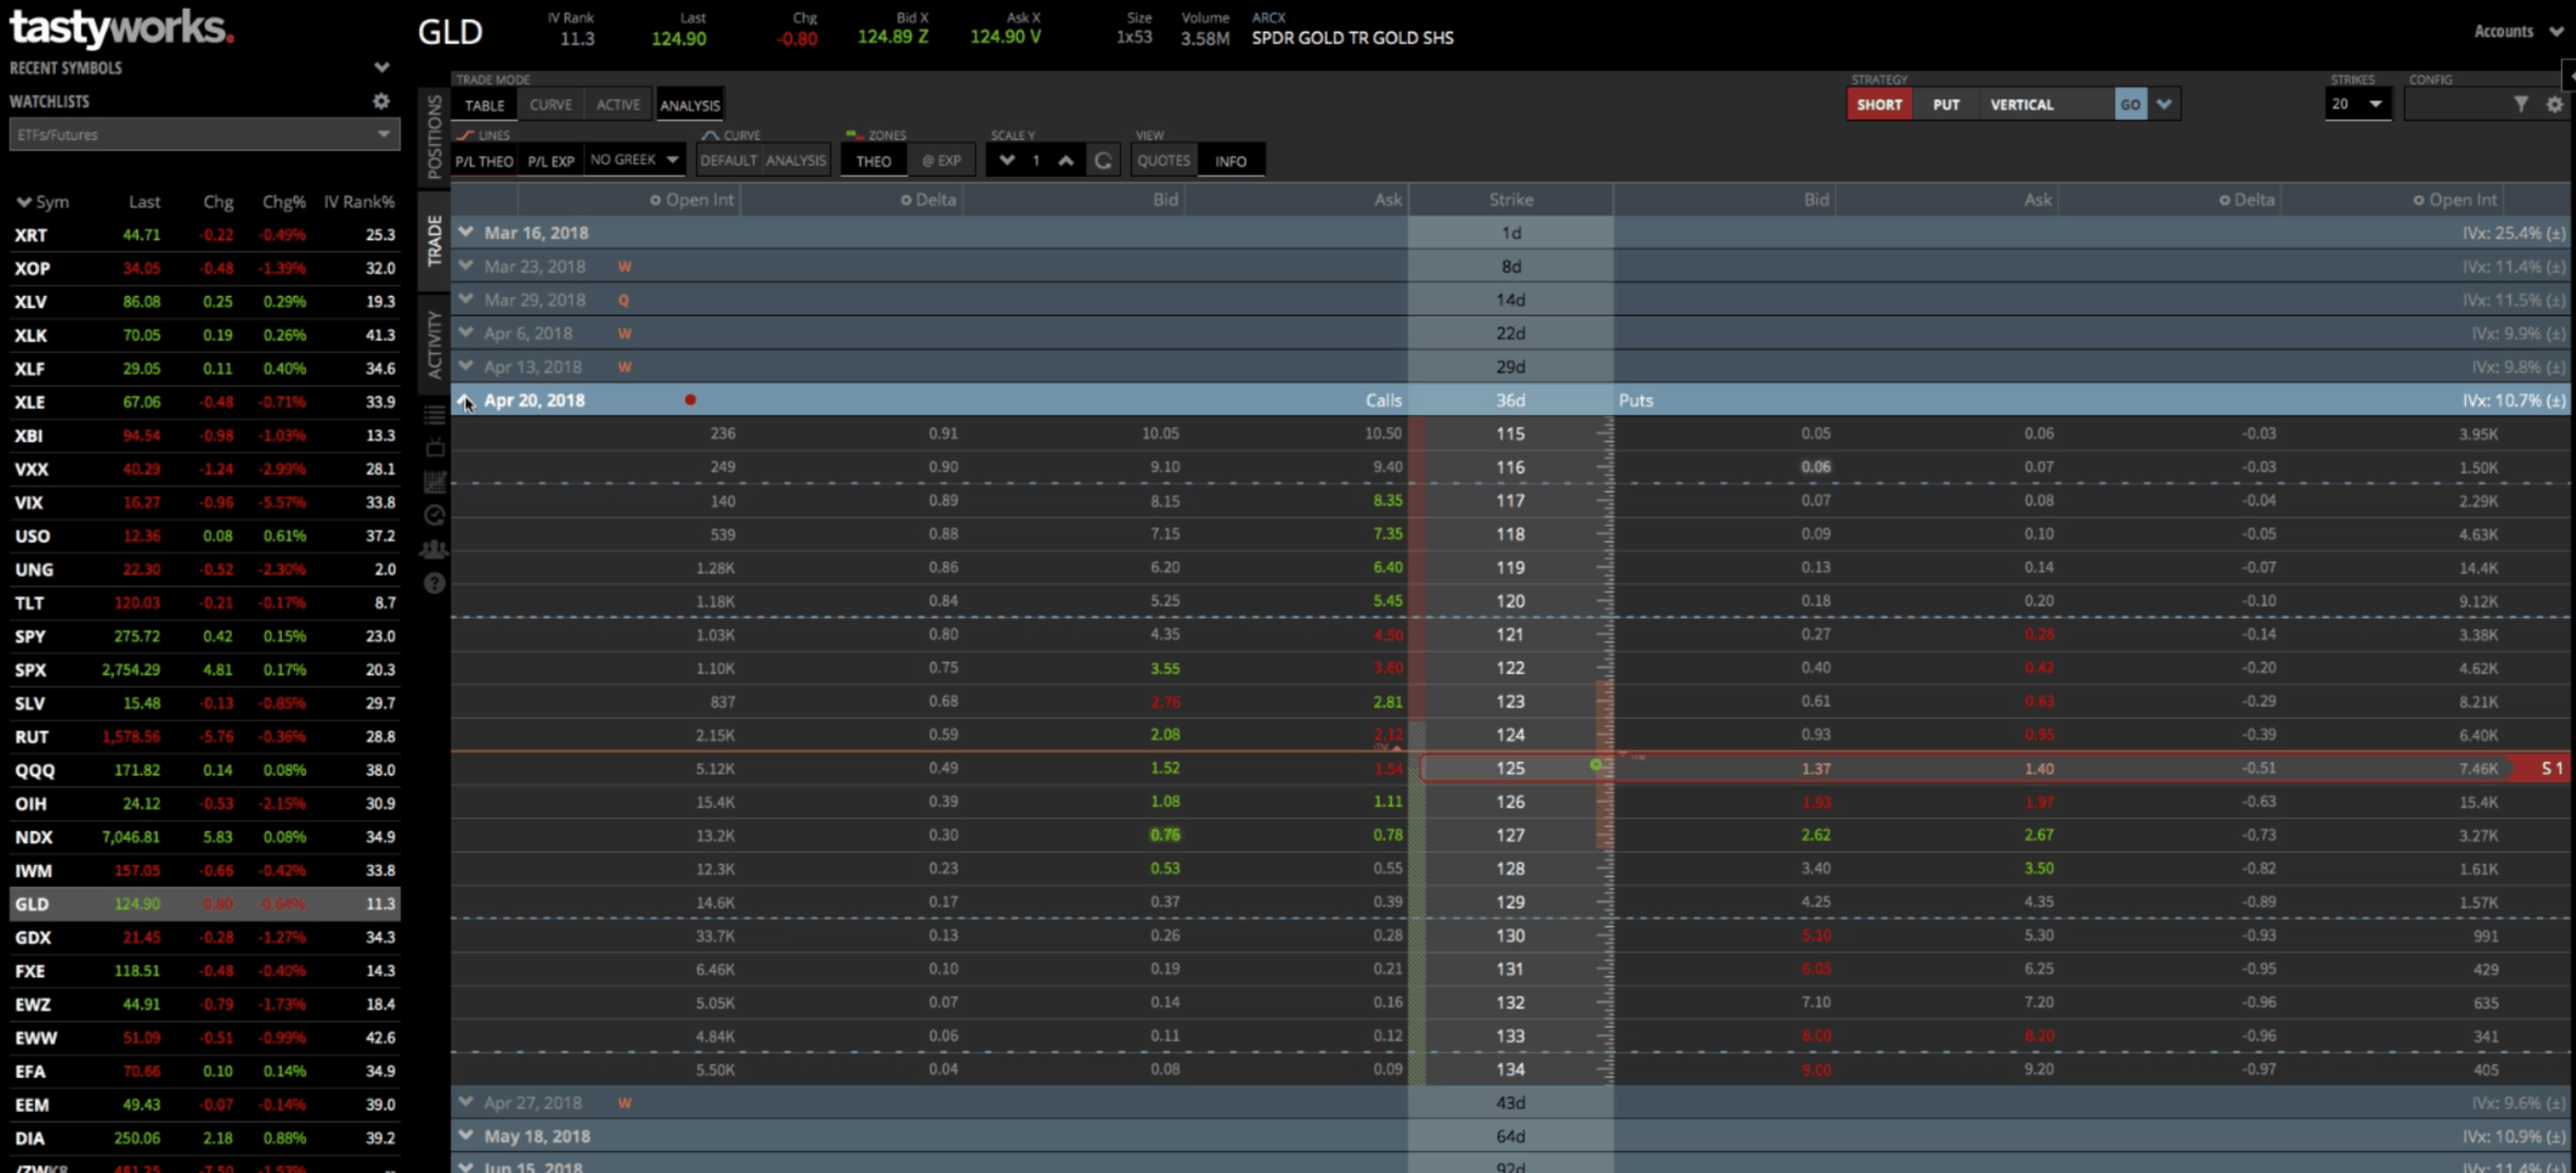Switch to ACTIVE trade mode

point(618,104)
